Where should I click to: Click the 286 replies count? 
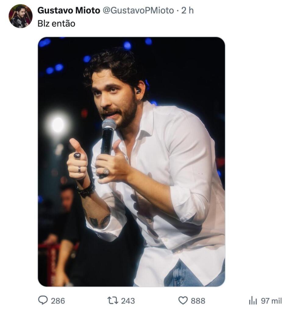(58, 301)
